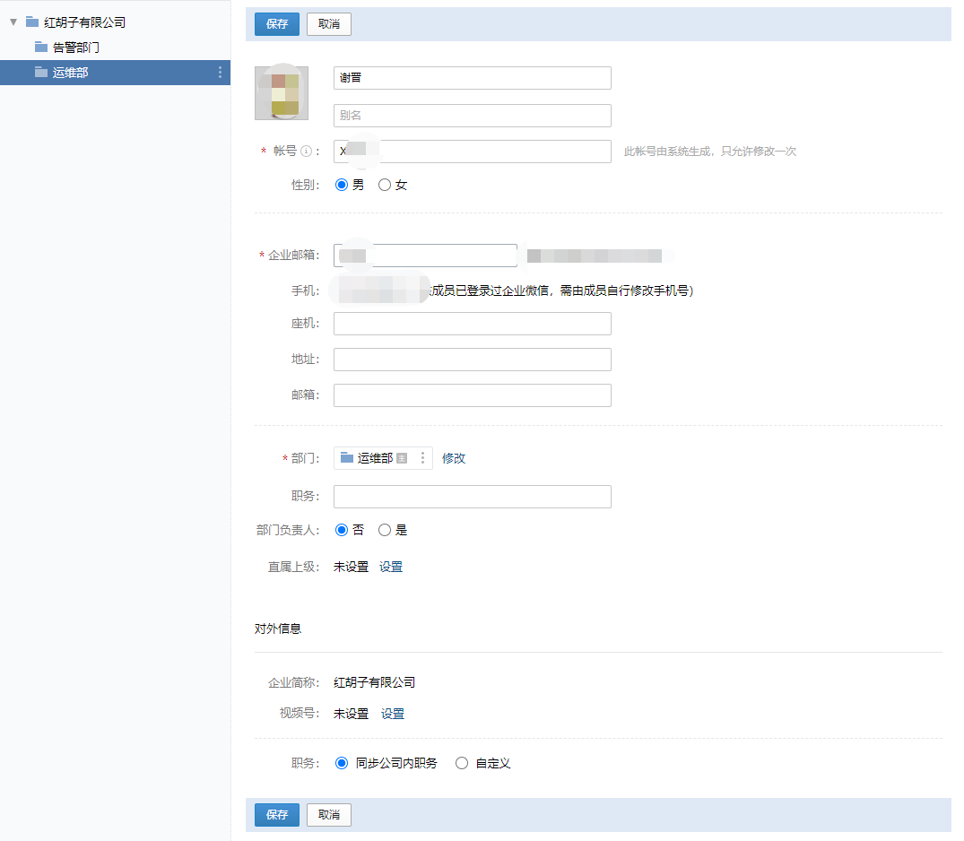This screenshot has height=841, width=964.
Task: Click the three-dot icon inside the 部门 field
Action: [x=421, y=457]
